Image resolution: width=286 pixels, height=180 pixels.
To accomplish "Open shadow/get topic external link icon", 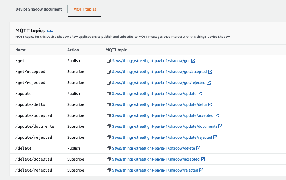I will click(x=193, y=61).
